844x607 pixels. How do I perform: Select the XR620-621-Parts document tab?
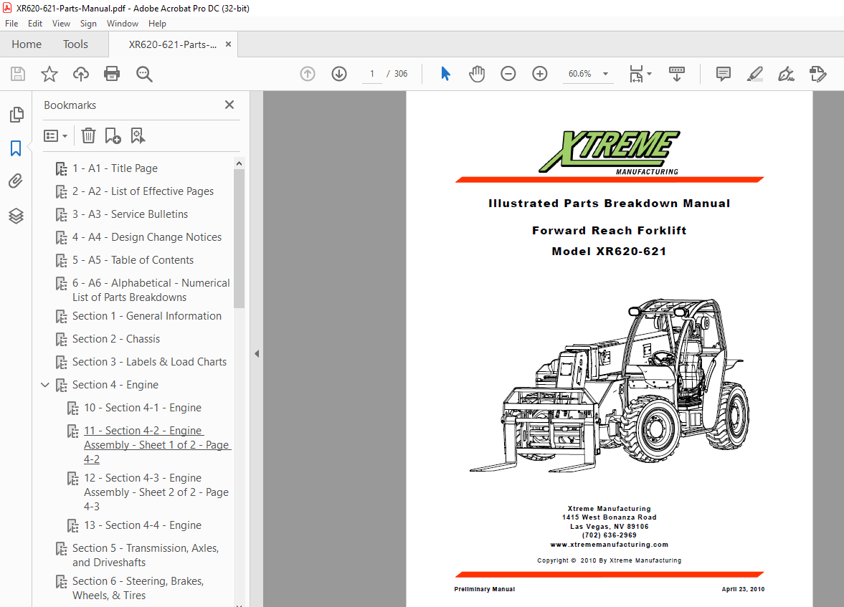point(172,44)
